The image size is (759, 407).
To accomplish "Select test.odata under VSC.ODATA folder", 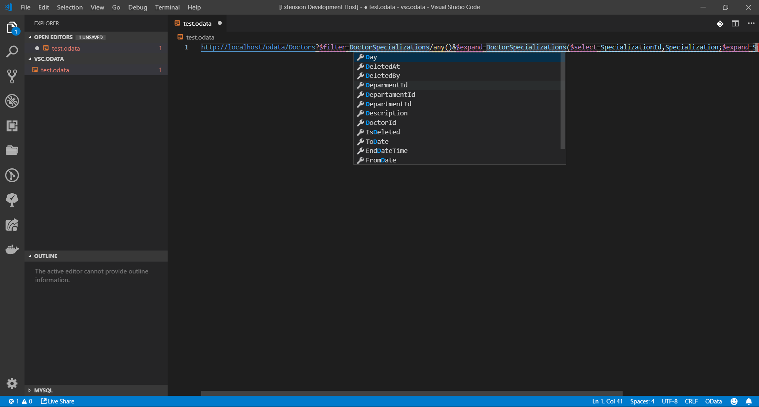I will (96, 70).
